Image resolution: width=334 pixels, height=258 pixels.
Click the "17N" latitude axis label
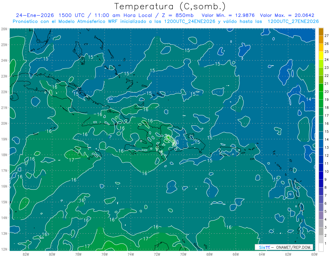coord(4,170)
